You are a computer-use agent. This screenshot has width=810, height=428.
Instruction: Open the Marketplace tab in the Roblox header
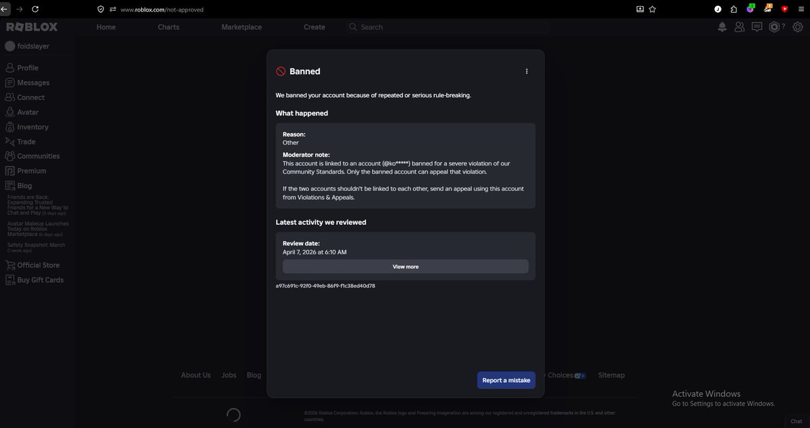[242, 27]
